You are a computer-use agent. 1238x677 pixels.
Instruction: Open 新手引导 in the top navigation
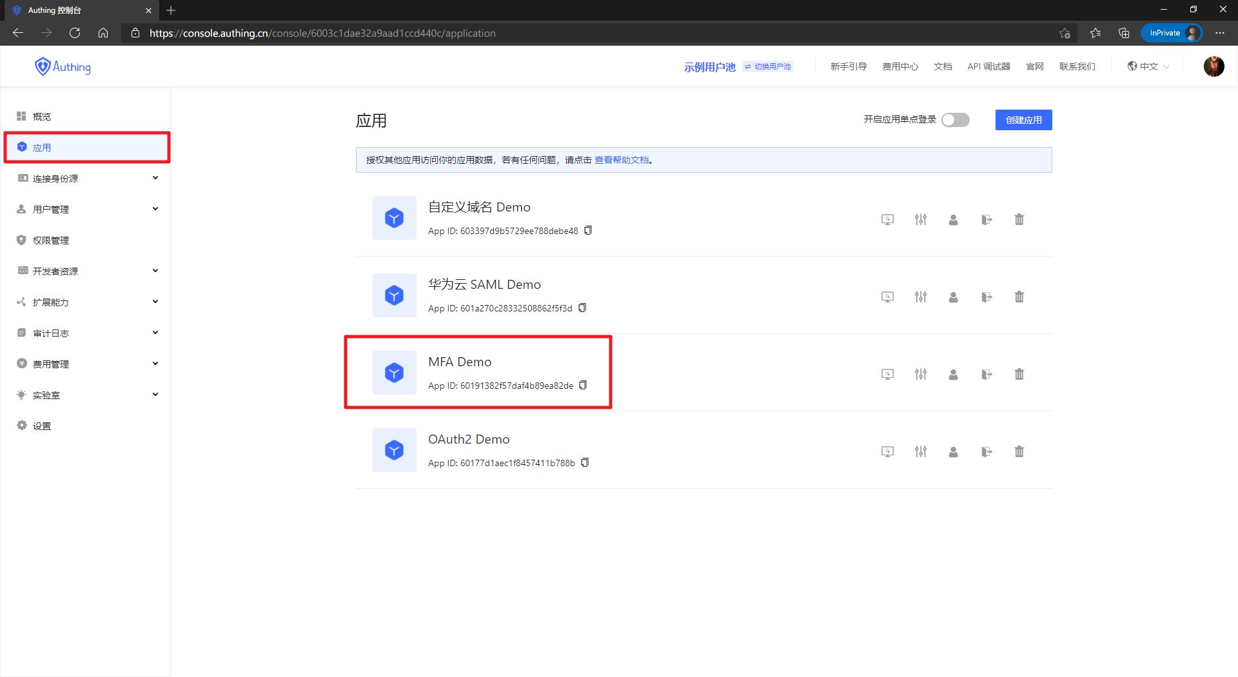click(x=849, y=66)
